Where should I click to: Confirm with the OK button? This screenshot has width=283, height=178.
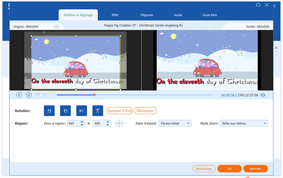229,169
